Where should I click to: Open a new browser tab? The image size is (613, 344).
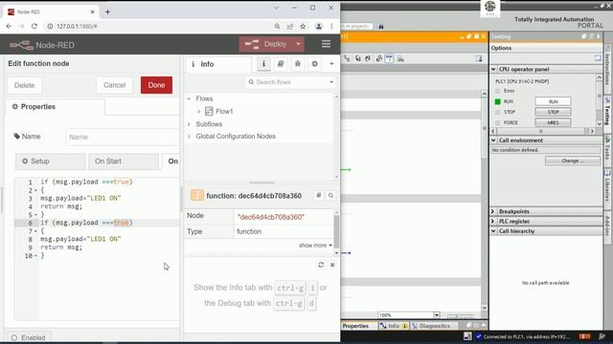[107, 12]
